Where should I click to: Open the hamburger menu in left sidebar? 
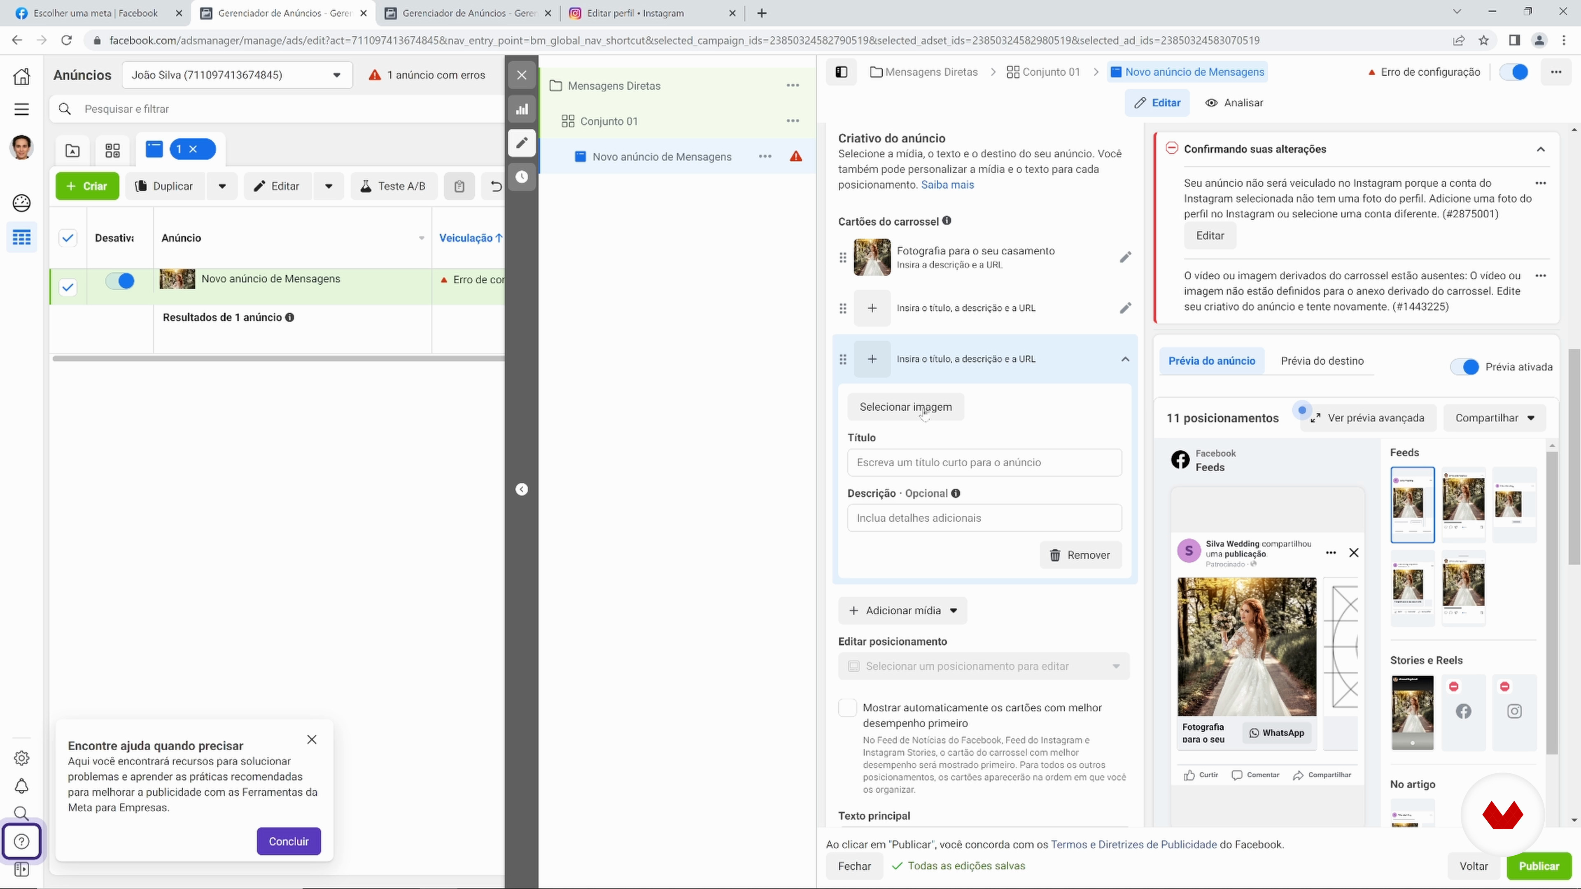click(21, 109)
